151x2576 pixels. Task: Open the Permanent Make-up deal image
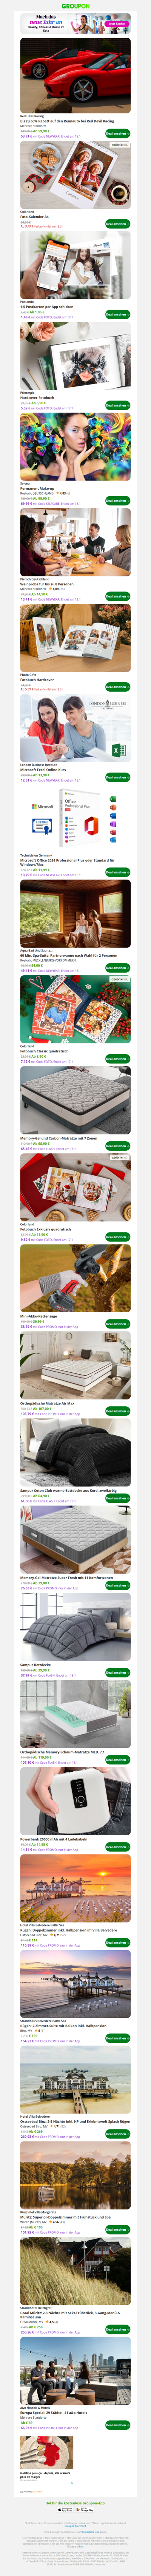(75, 445)
